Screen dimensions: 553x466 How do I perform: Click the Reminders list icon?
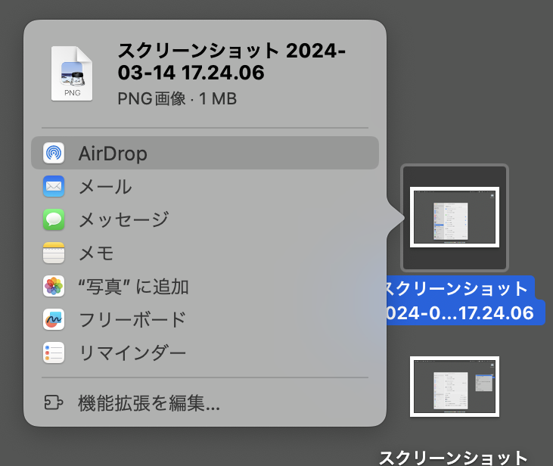[54, 353]
